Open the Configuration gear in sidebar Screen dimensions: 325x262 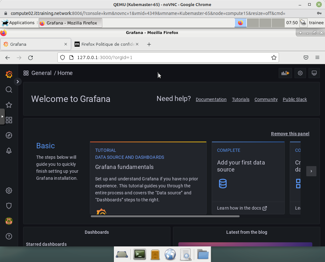point(9,191)
